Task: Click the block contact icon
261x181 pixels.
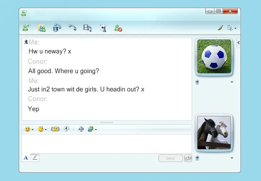Action: click(x=118, y=28)
